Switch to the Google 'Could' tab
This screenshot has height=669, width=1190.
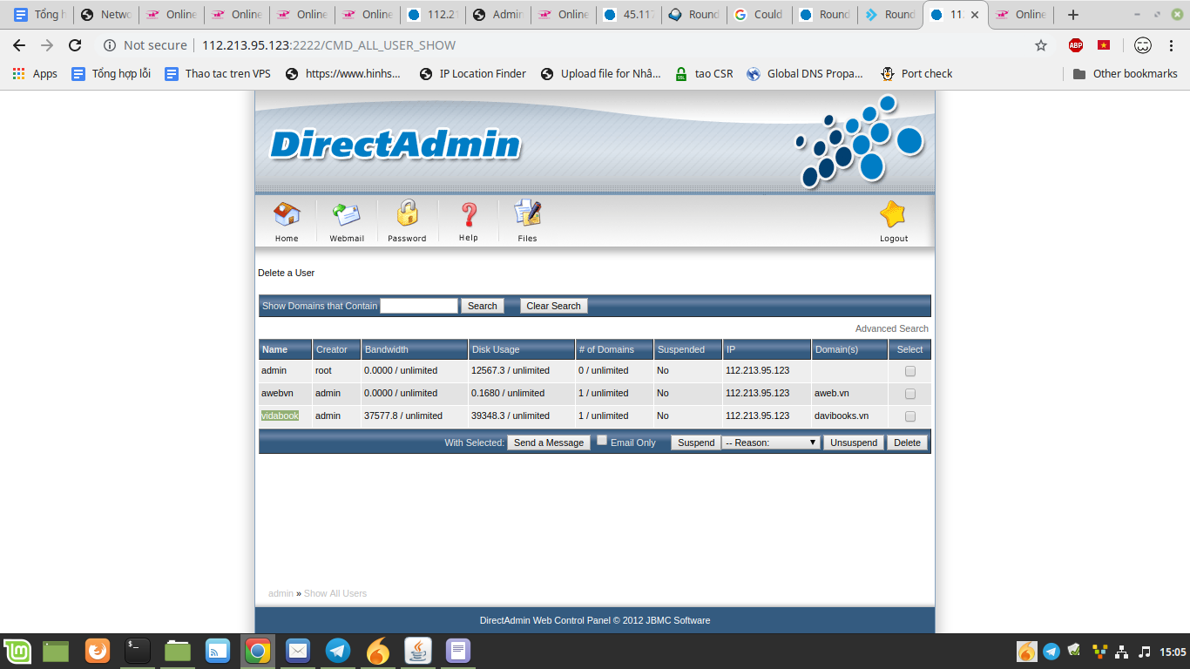(x=759, y=15)
